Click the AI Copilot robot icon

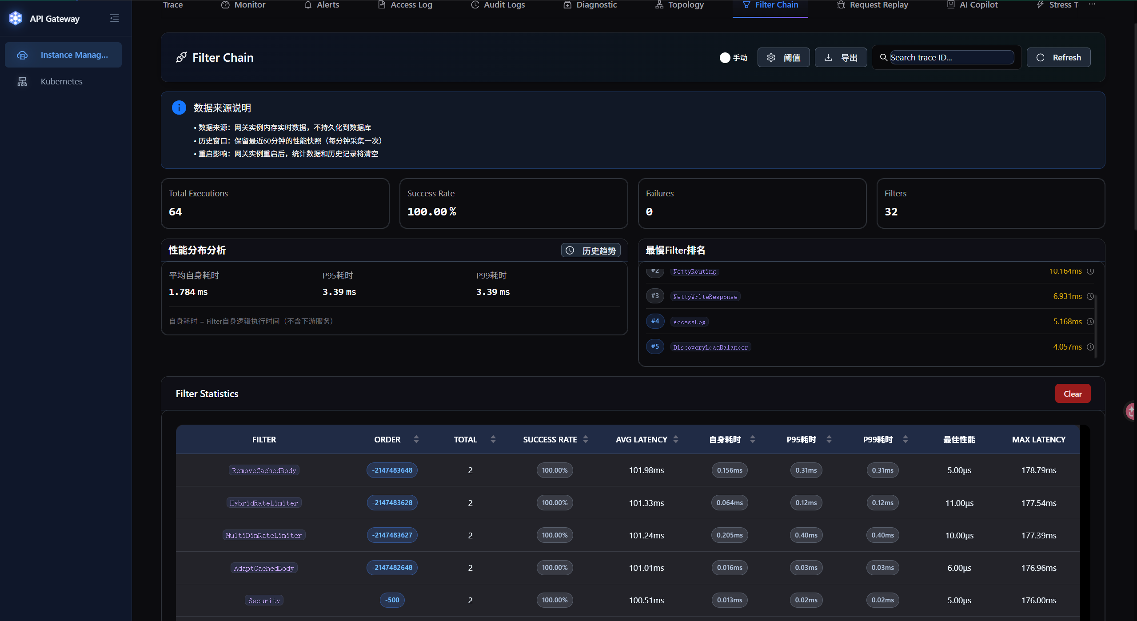pyautogui.click(x=951, y=5)
